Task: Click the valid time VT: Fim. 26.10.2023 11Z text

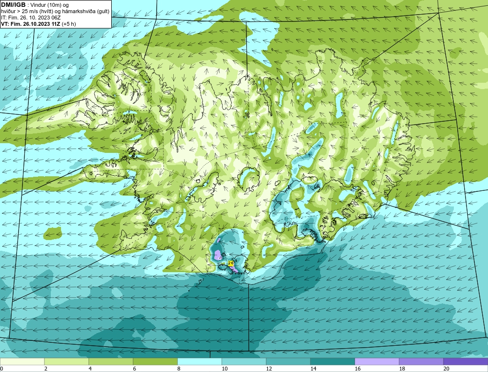Action: (31, 24)
